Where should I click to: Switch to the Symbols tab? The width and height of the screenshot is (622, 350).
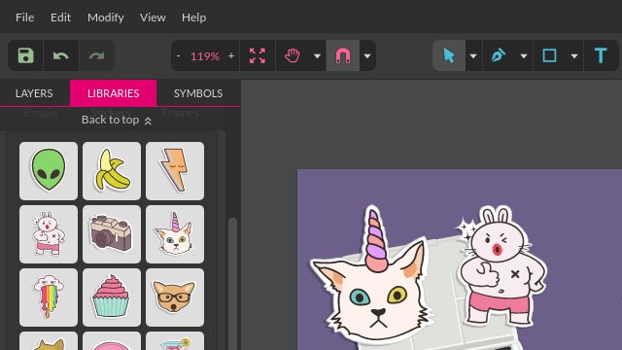[x=198, y=93]
